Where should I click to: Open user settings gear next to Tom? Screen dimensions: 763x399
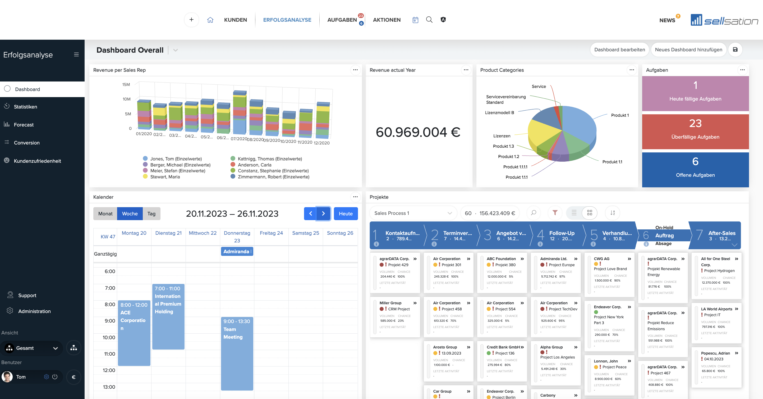[x=46, y=377]
